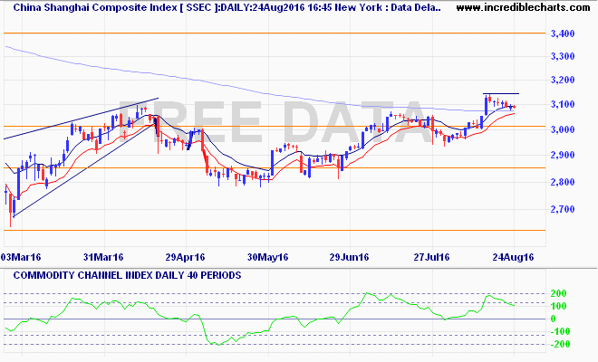Click the Commodity Channel Index Daily 40 Periods heading
Viewport: 598px width, 362px height.
[128, 275]
